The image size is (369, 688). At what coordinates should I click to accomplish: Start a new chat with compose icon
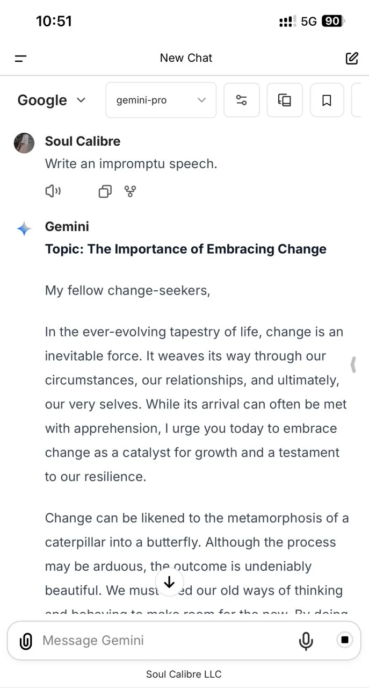[352, 58]
